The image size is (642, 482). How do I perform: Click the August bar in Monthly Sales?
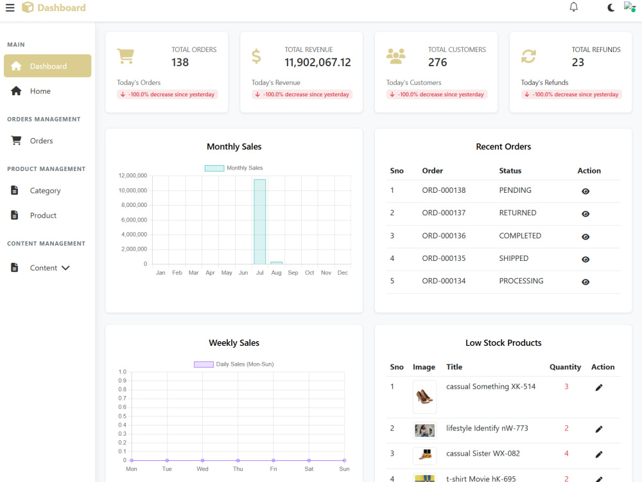(x=276, y=263)
